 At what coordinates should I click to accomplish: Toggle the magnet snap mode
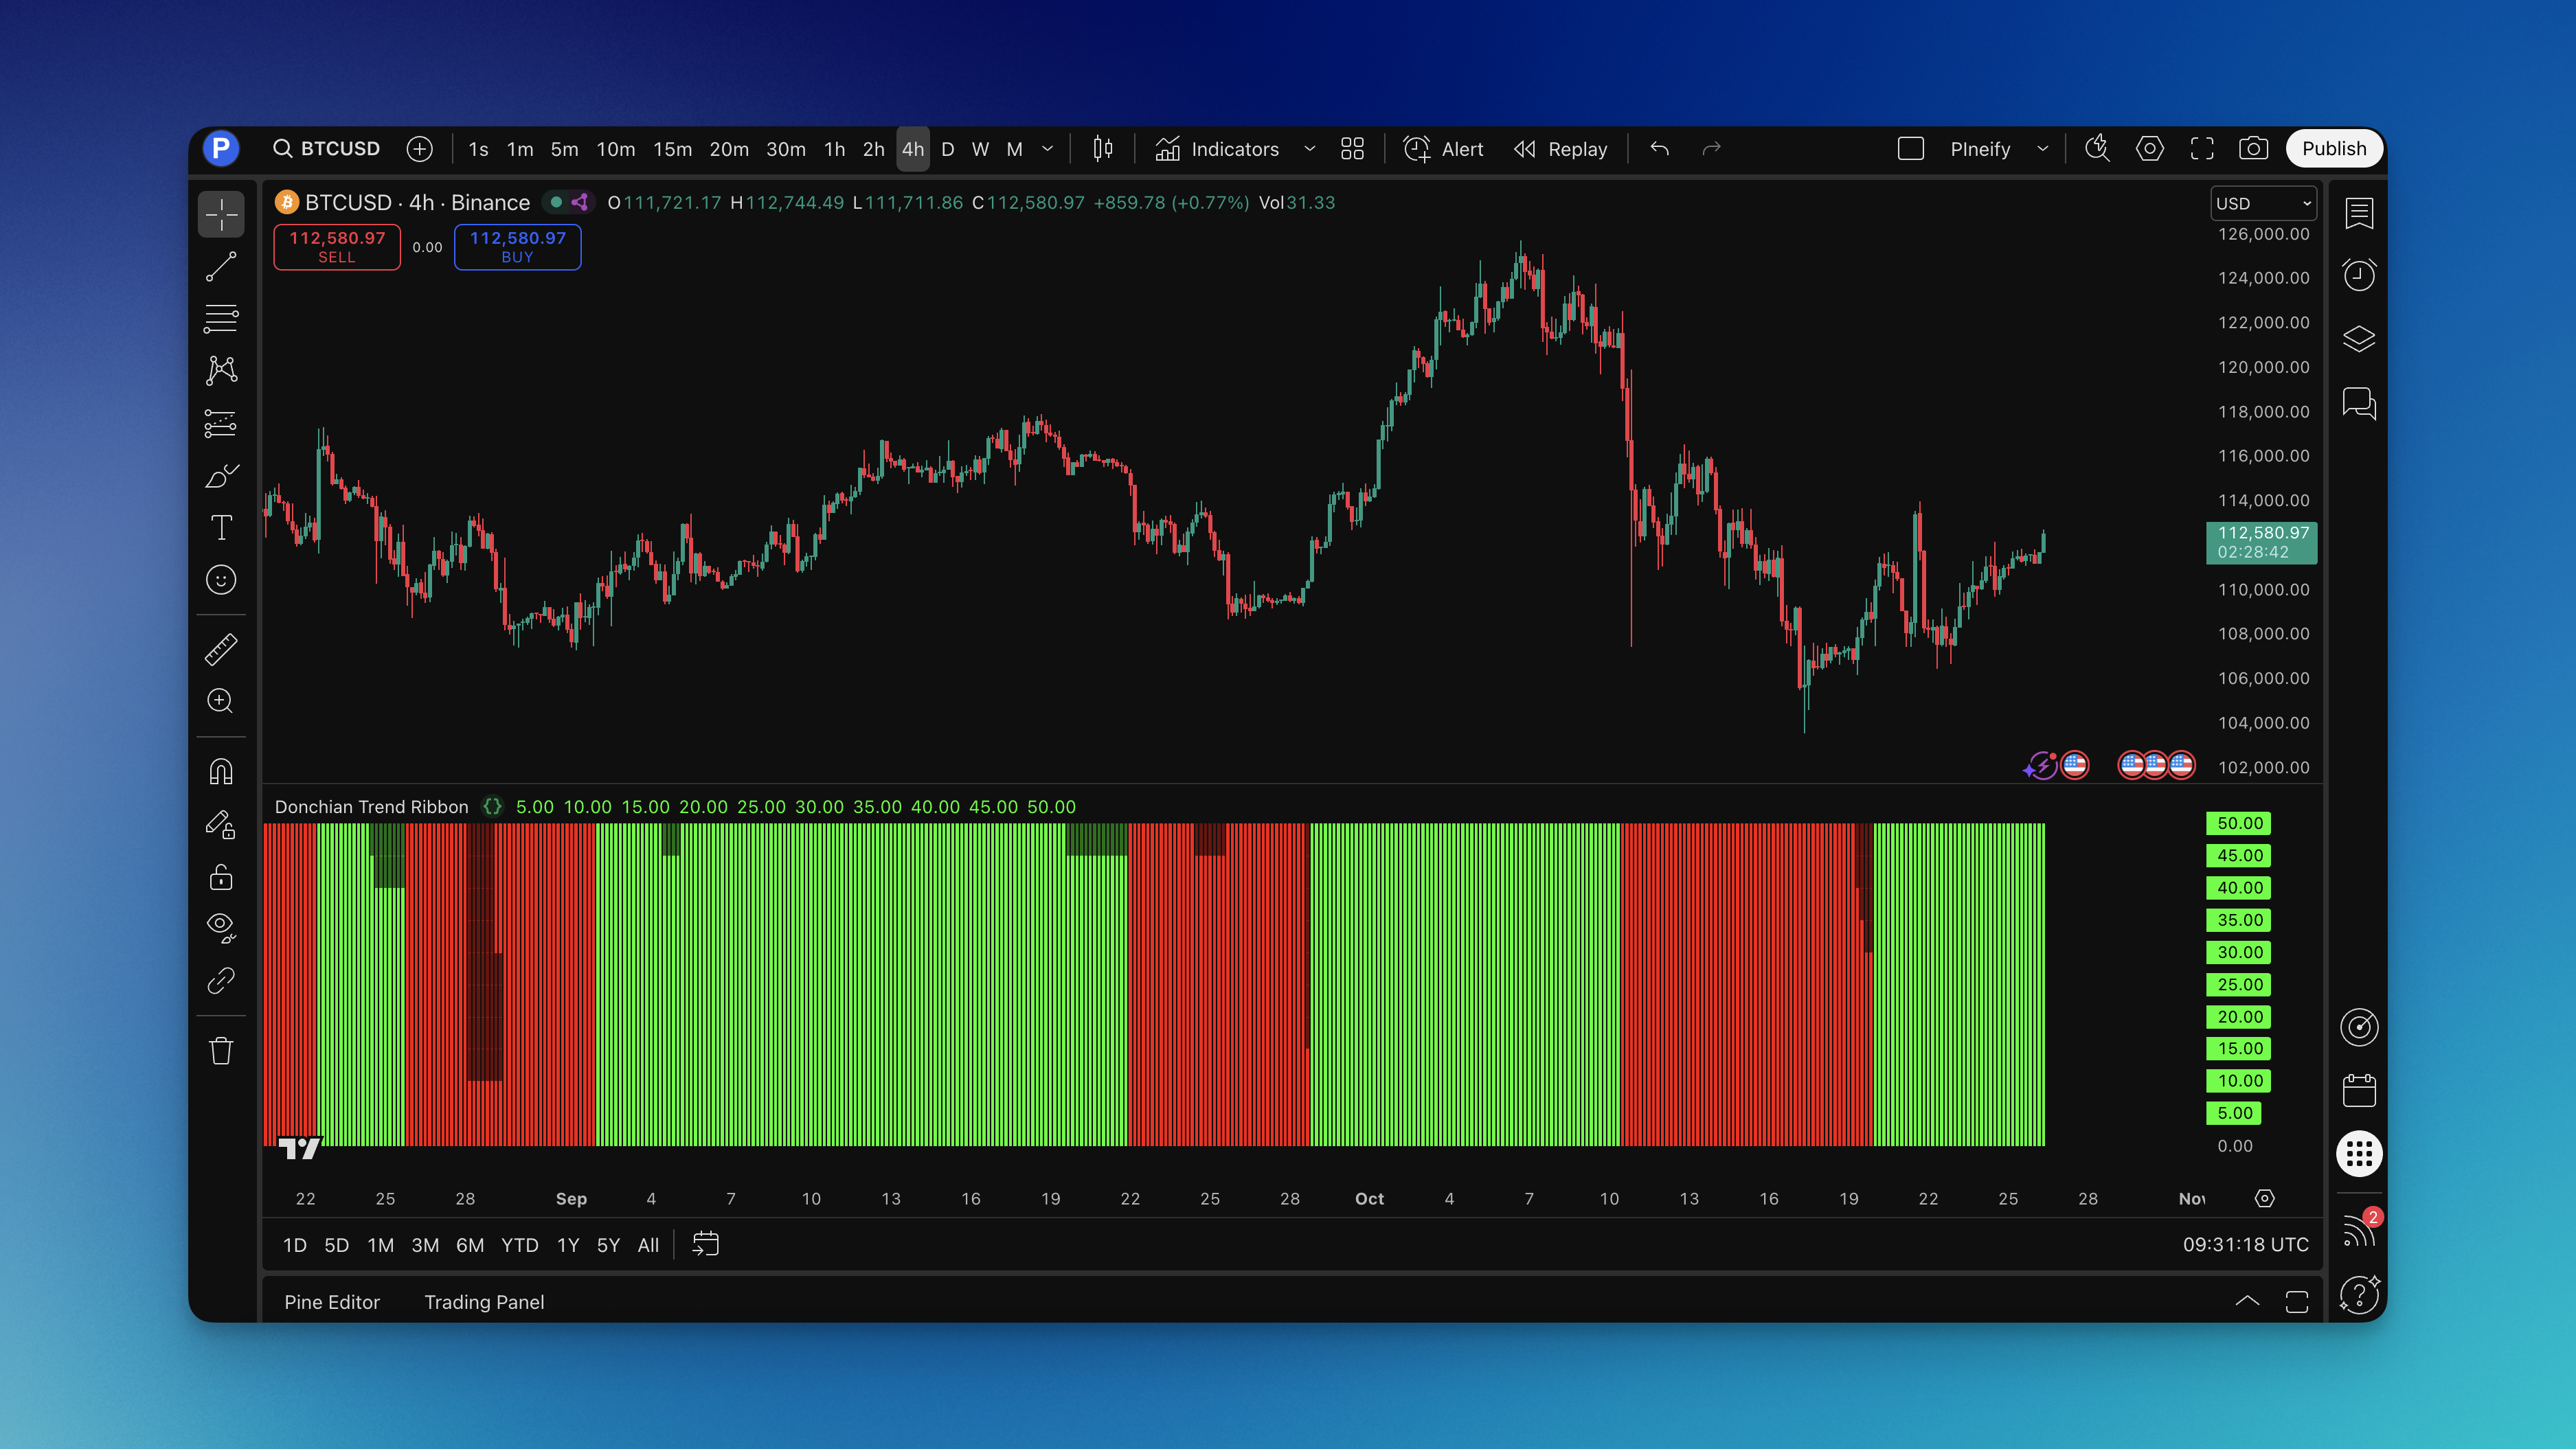pyautogui.click(x=221, y=771)
